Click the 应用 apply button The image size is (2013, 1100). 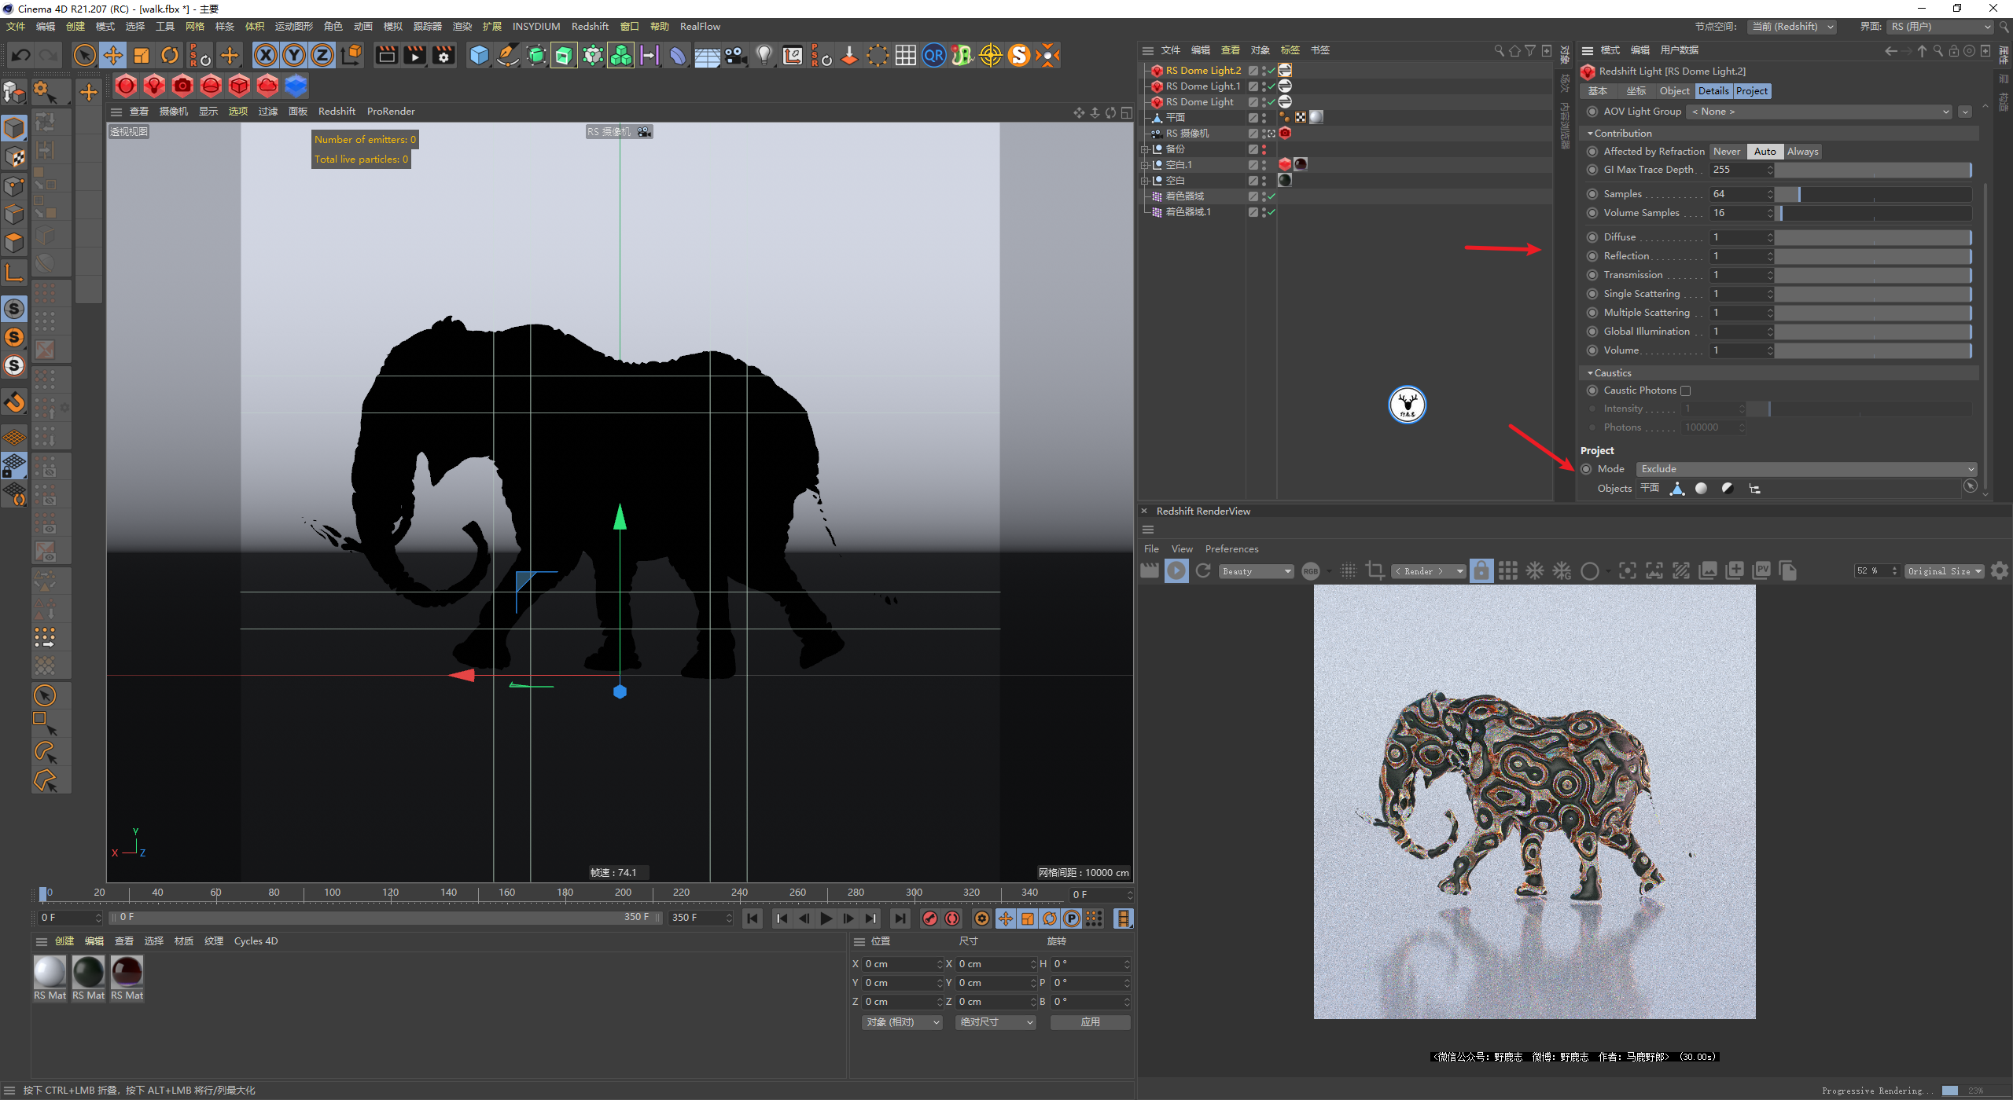1090,1022
